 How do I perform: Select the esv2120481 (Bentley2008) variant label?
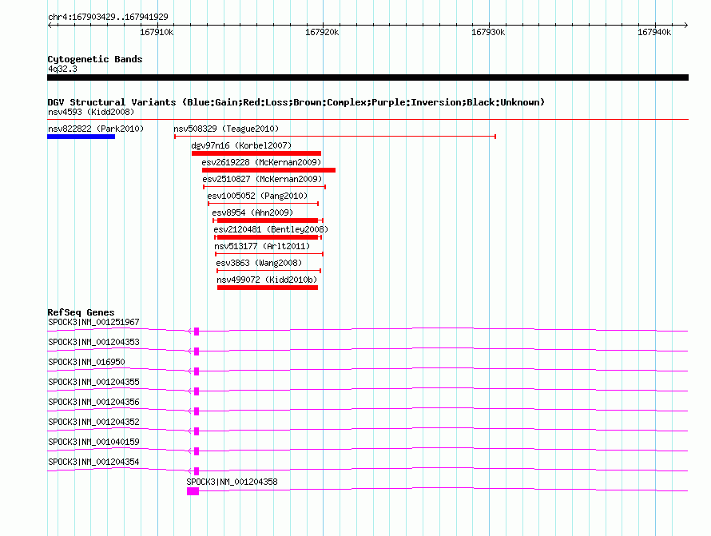point(271,229)
